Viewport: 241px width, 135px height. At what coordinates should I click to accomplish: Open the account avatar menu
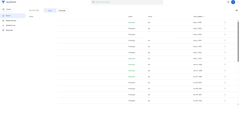click(x=233, y=2)
